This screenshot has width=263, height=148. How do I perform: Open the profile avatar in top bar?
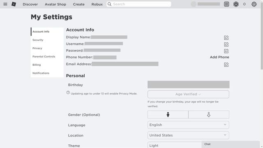click(x=194, y=4)
